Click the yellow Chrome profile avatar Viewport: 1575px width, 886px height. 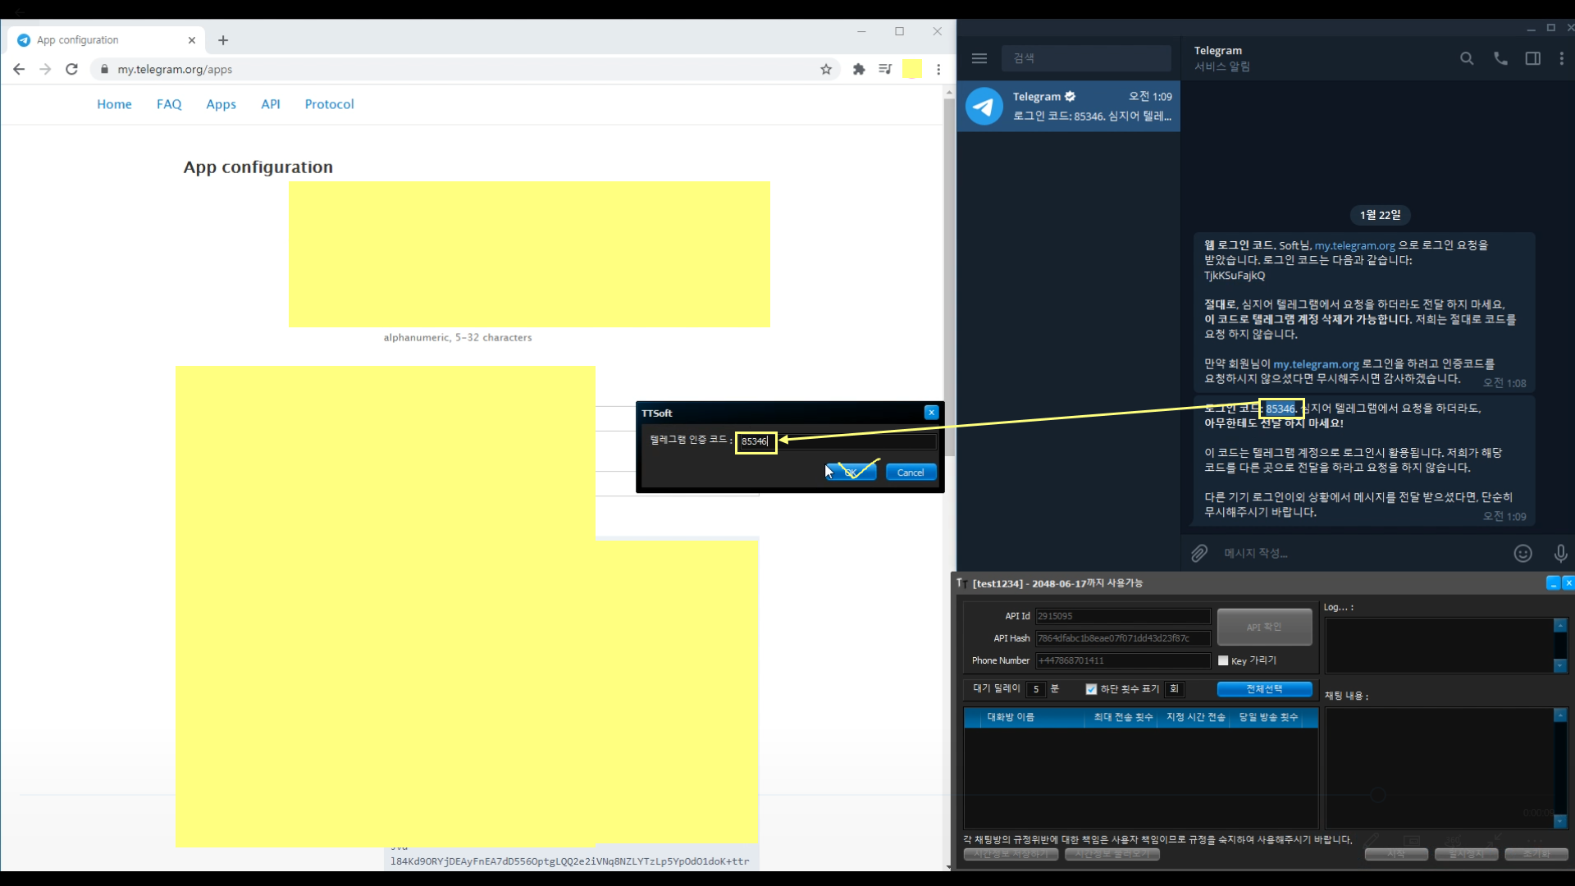tap(912, 69)
